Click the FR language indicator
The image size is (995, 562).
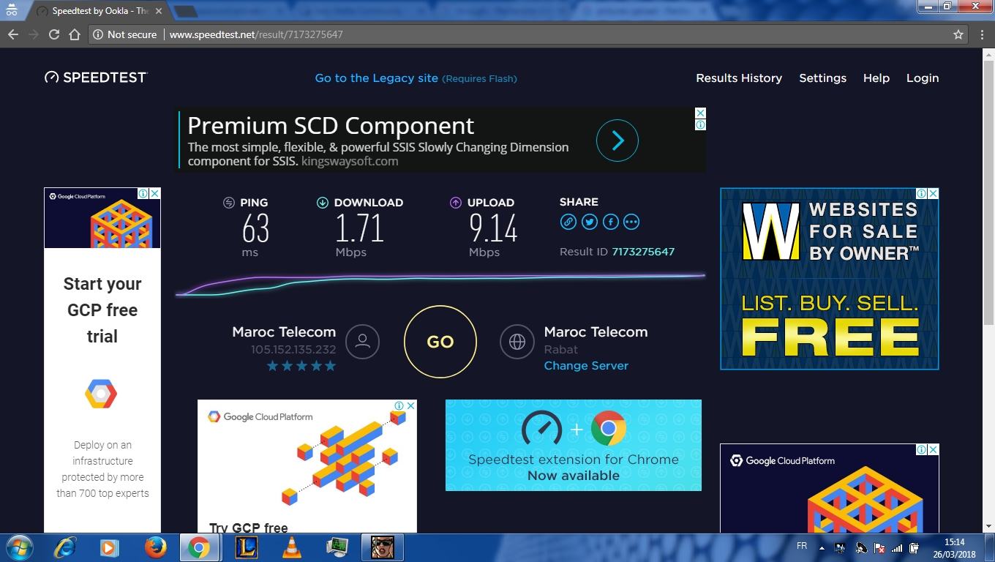pyautogui.click(x=802, y=547)
